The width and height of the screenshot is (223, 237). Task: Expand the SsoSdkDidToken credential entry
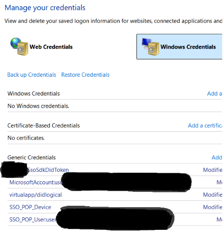[48, 170]
